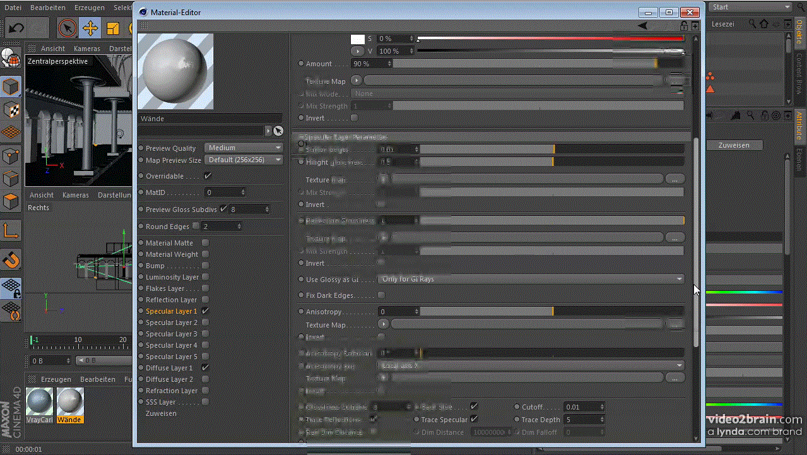Open the Erzeugen menu in material manager
Screen dimensions: 807x455
[56, 379]
